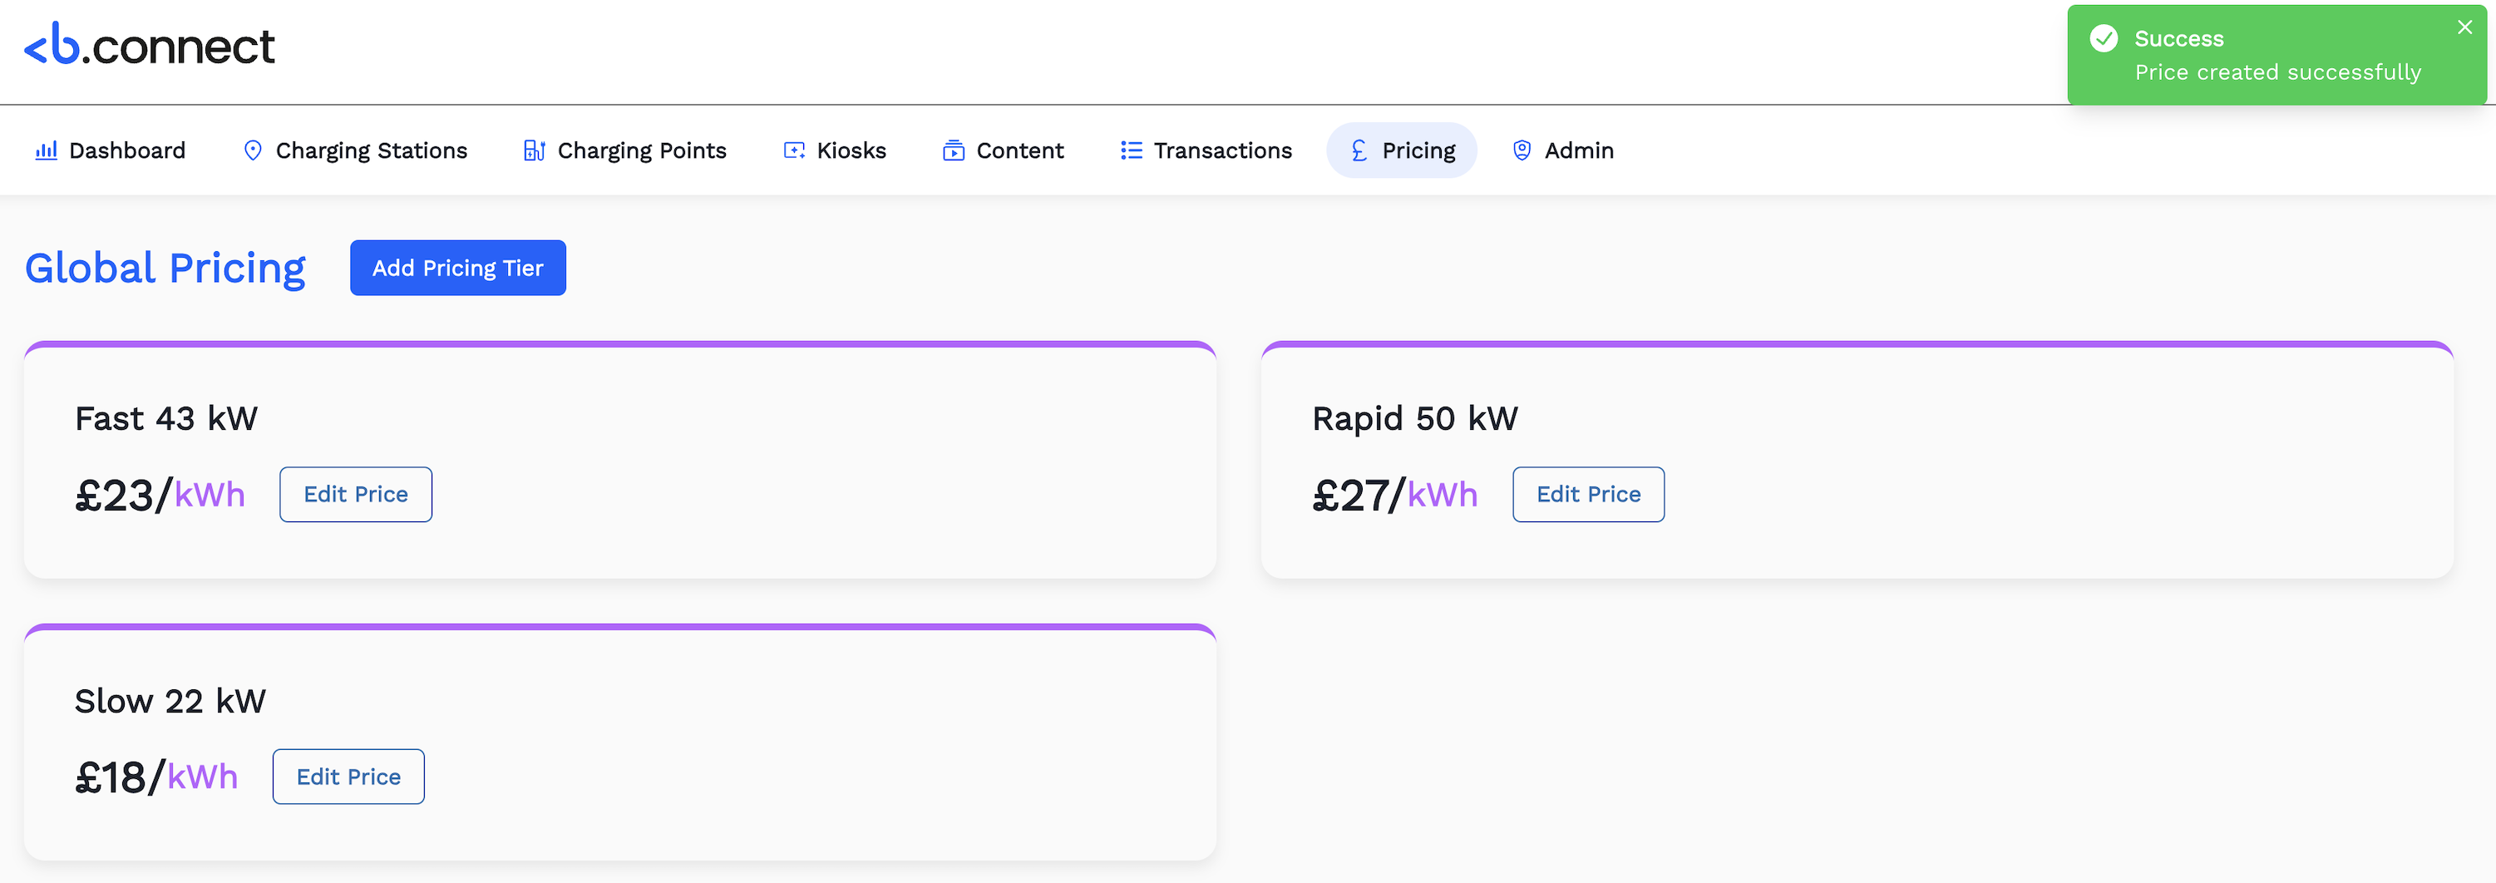The image size is (2496, 883).
Task: Click the Charging Points icon
Action: [x=533, y=150]
